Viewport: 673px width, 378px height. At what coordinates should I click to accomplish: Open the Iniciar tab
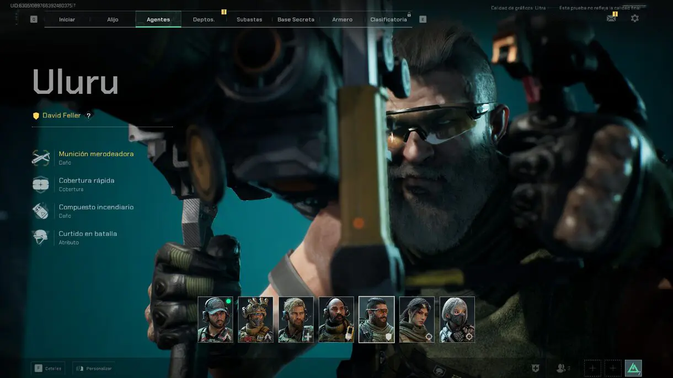pyautogui.click(x=67, y=19)
